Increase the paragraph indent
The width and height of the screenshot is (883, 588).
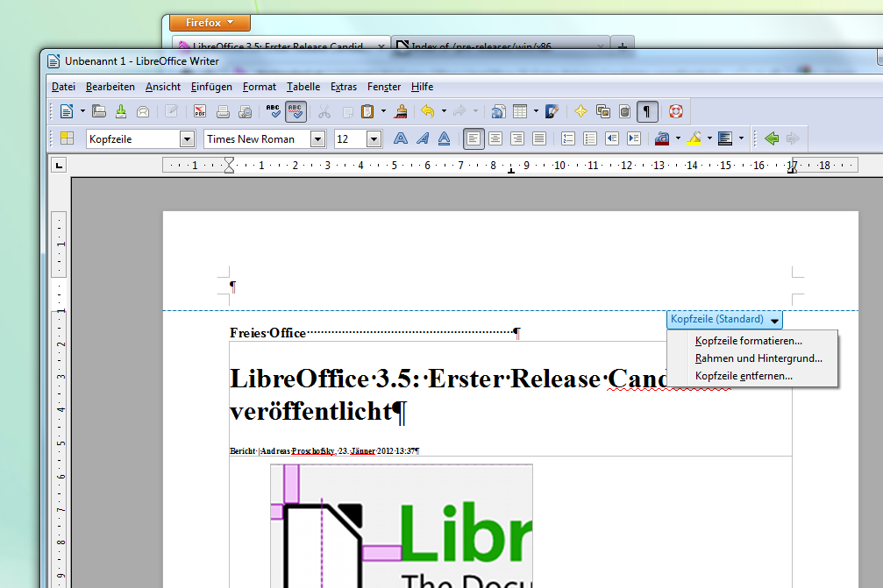coord(634,138)
